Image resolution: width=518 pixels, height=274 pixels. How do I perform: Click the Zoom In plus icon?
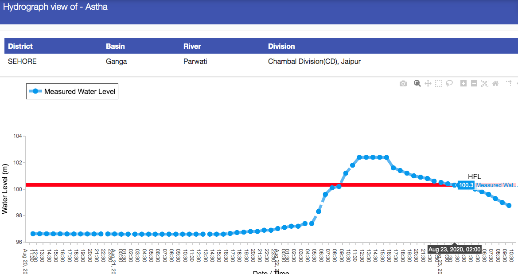coord(463,83)
